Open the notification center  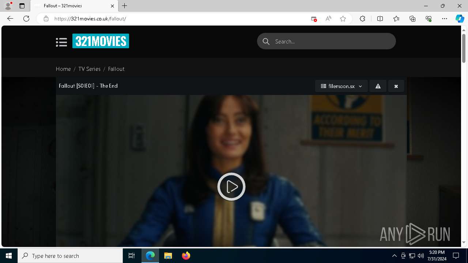456,256
